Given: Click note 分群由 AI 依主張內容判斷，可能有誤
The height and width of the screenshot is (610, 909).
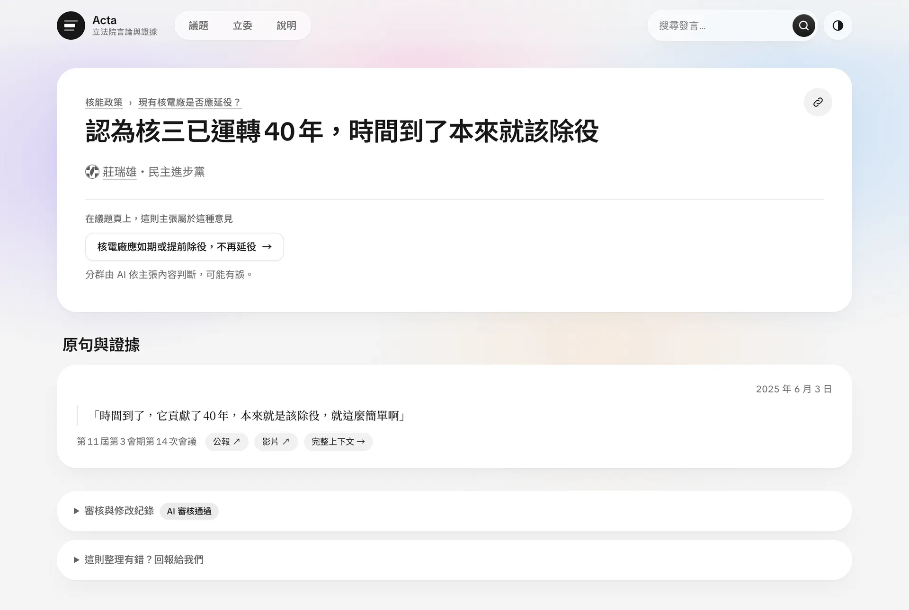Looking at the screenshot, I should point(169,274).
